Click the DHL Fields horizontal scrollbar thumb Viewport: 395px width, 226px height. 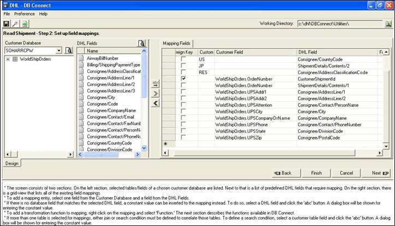tap(101, 154)
